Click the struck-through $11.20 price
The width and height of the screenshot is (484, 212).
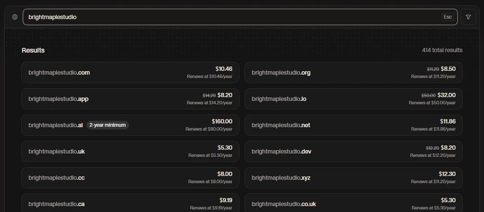pos(433,70)
